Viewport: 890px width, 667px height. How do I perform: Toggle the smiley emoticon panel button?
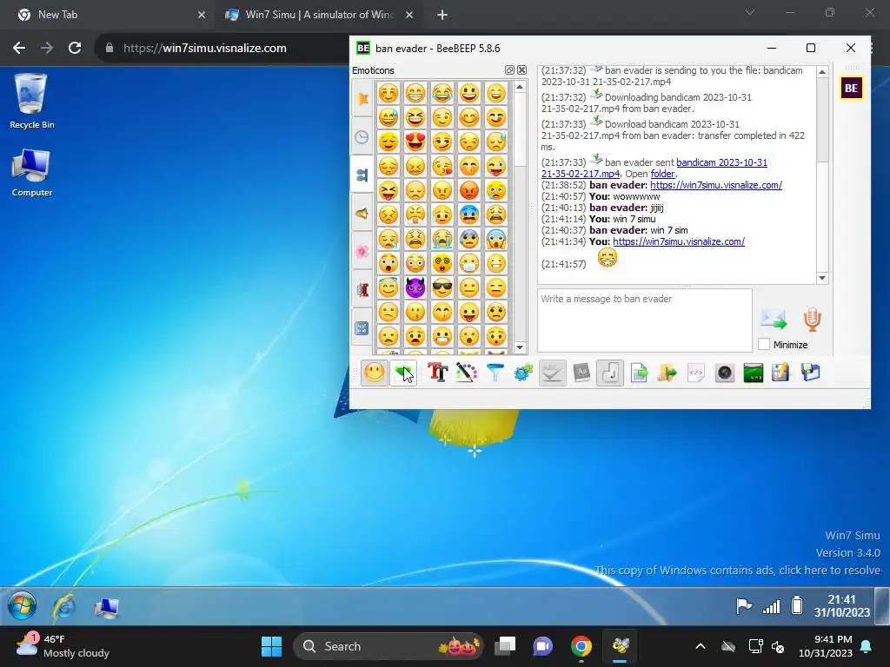(x=374, y=373)
